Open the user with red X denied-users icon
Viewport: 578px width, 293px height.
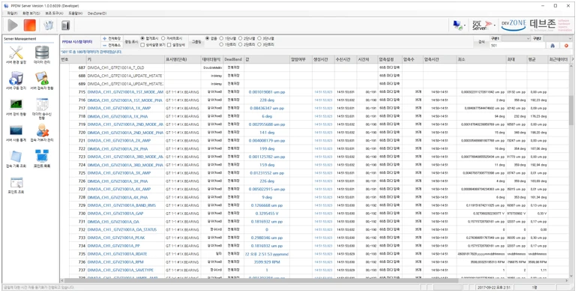(42, 130)
